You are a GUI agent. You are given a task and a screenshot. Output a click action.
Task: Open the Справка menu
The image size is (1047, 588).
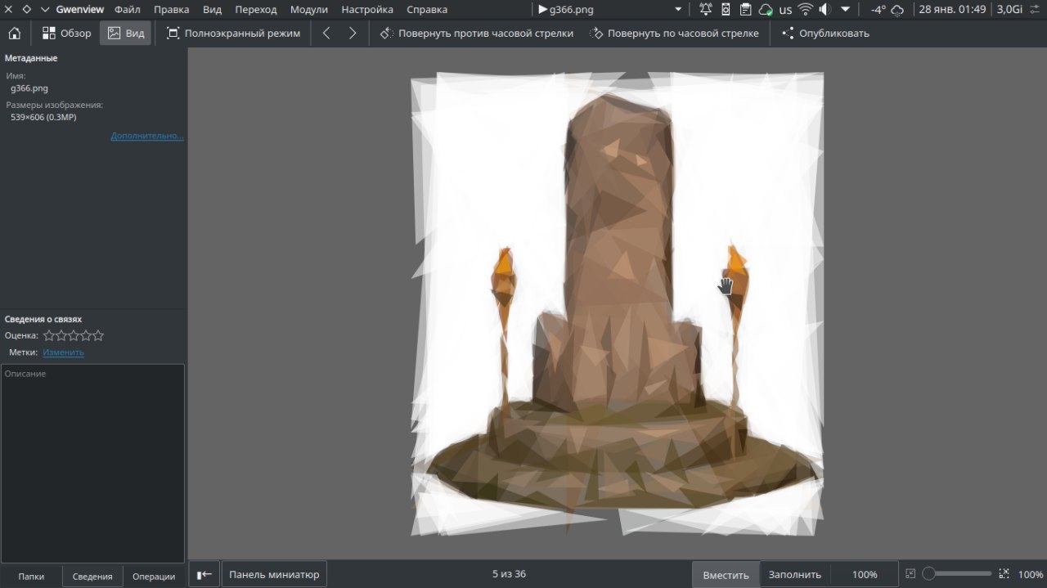(427, 10)
